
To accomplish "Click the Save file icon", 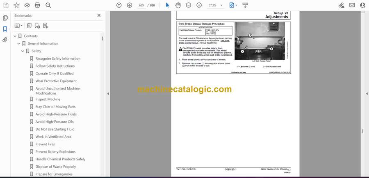I will (6, 5).
